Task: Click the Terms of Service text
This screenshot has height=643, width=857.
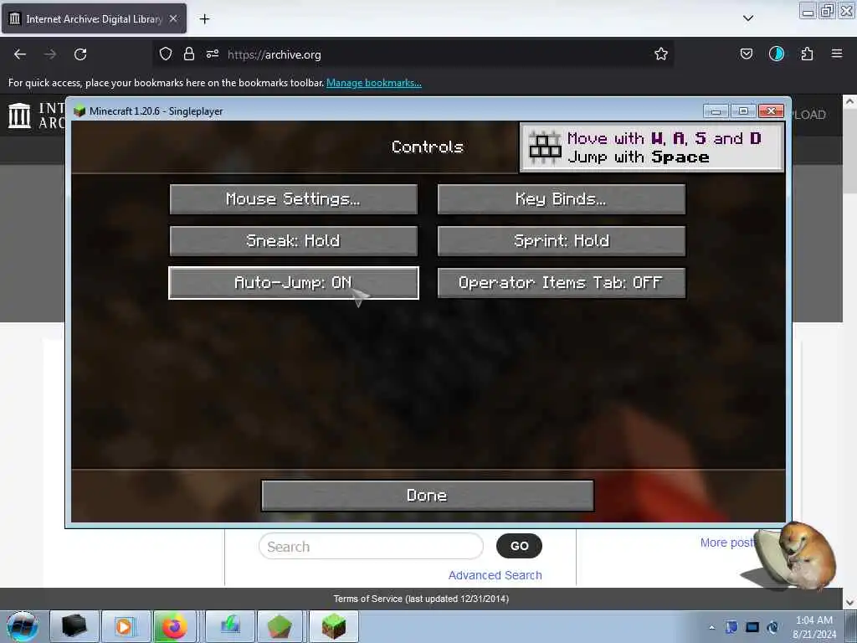Action: coord(422,599)
